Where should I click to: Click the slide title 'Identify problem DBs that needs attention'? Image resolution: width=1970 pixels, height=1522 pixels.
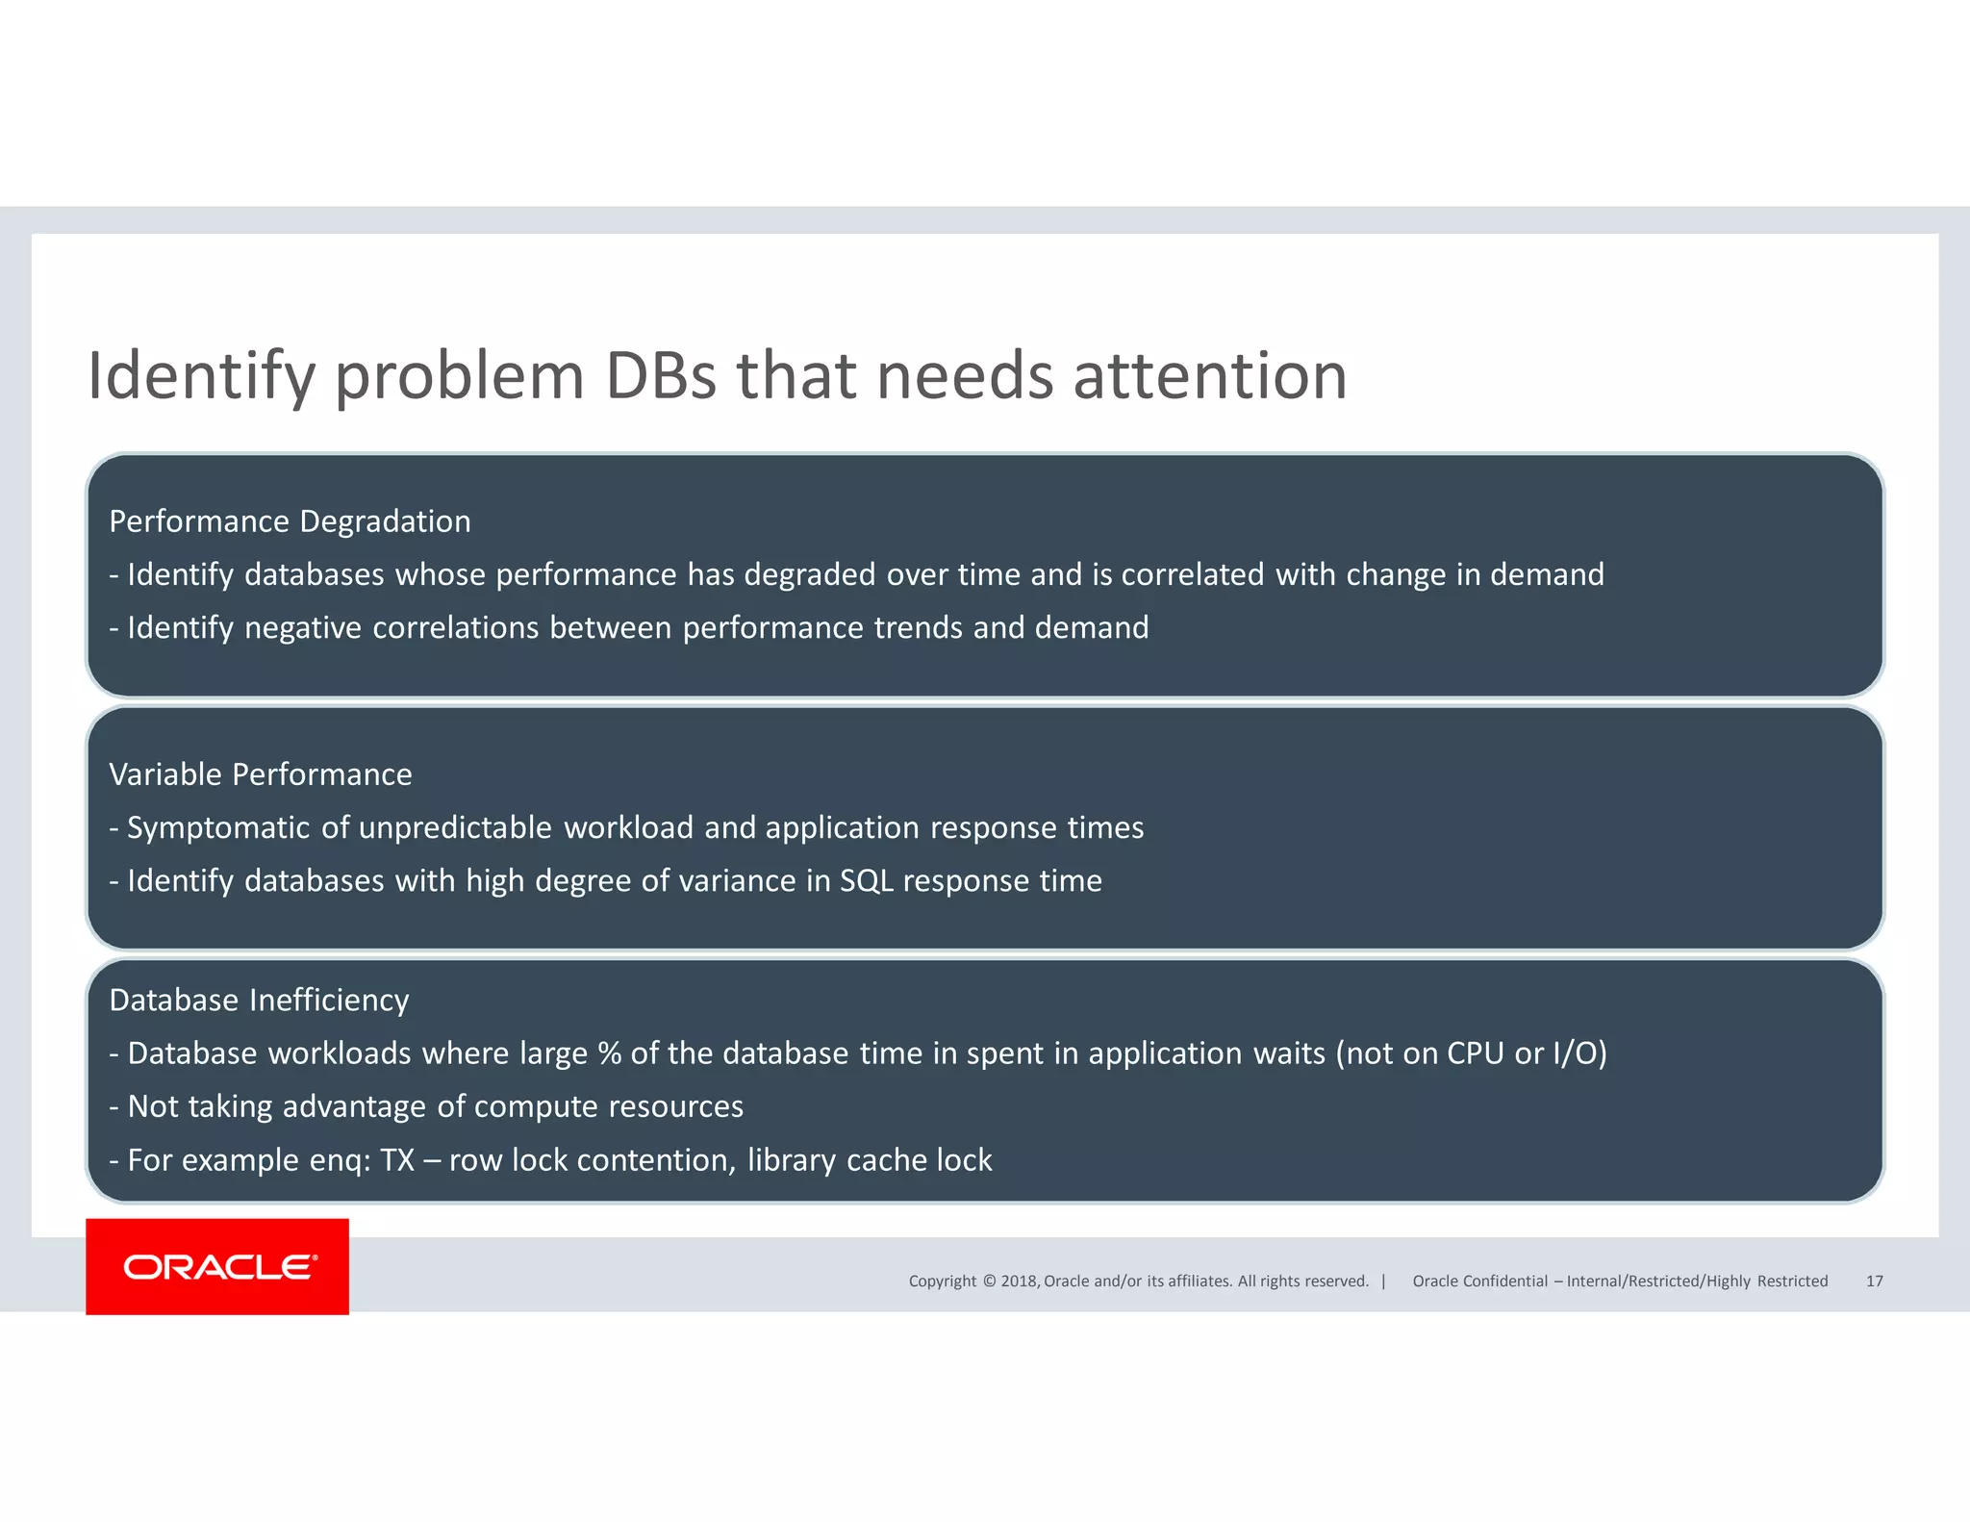718,376
